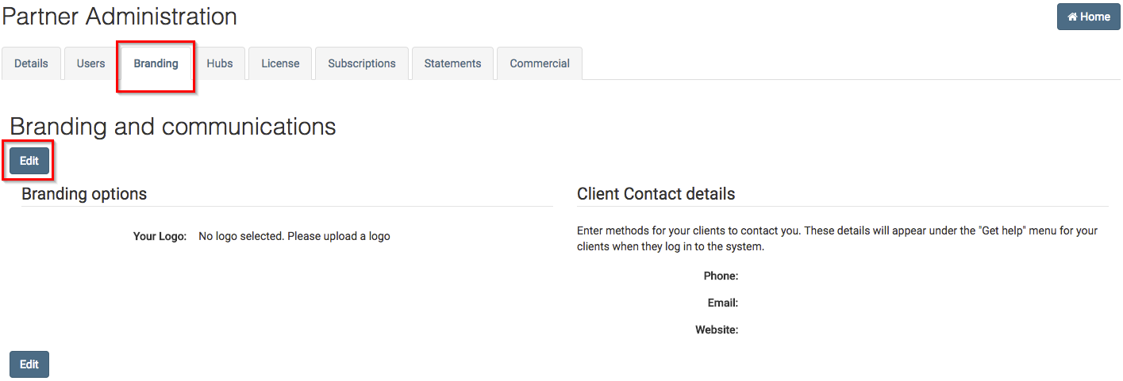Click the 'Branding options' section heading
The image size is (1123, 381).
pyautogui.click(x=84, y=194)
